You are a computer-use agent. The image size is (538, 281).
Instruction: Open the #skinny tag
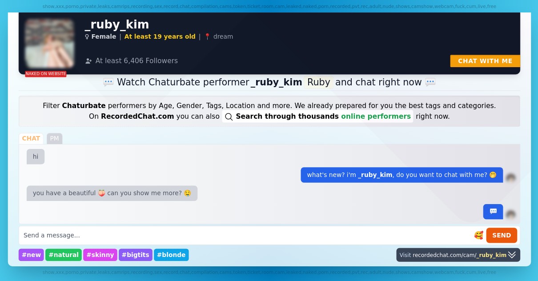coord(100,255)
